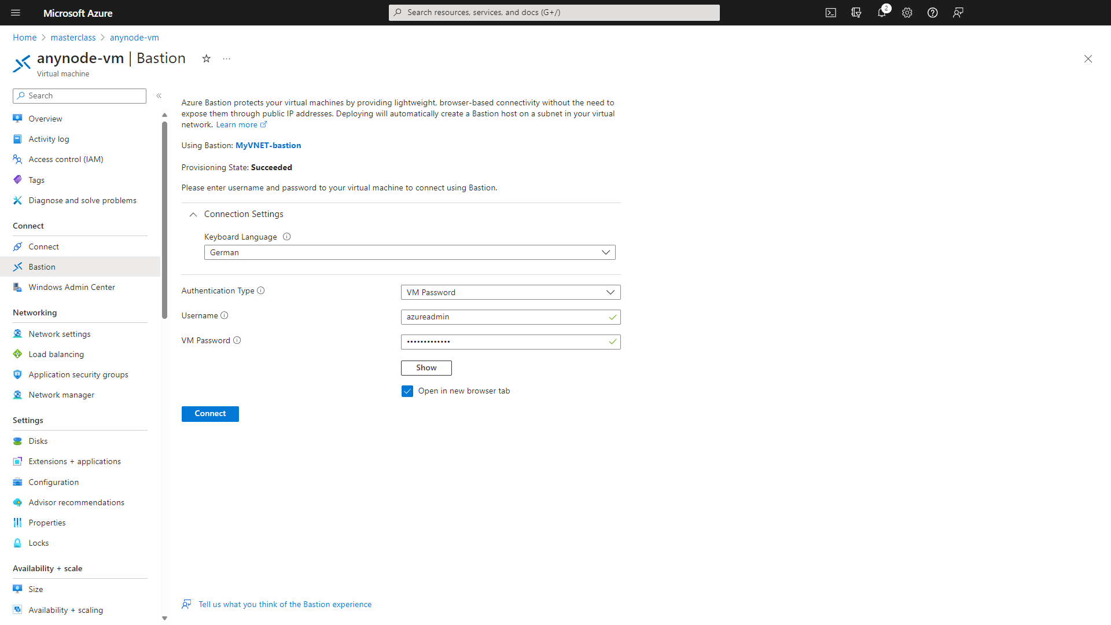This screenshot has height=625, width=1111.
Task: Expand the Connection Settings section
Action: click(193, 214)
